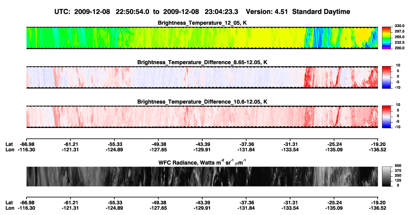This screenshot has height=215, width=420.
Task: Click latitude '-61.21' on the axis above WFC
Action: tap(70, 144)
